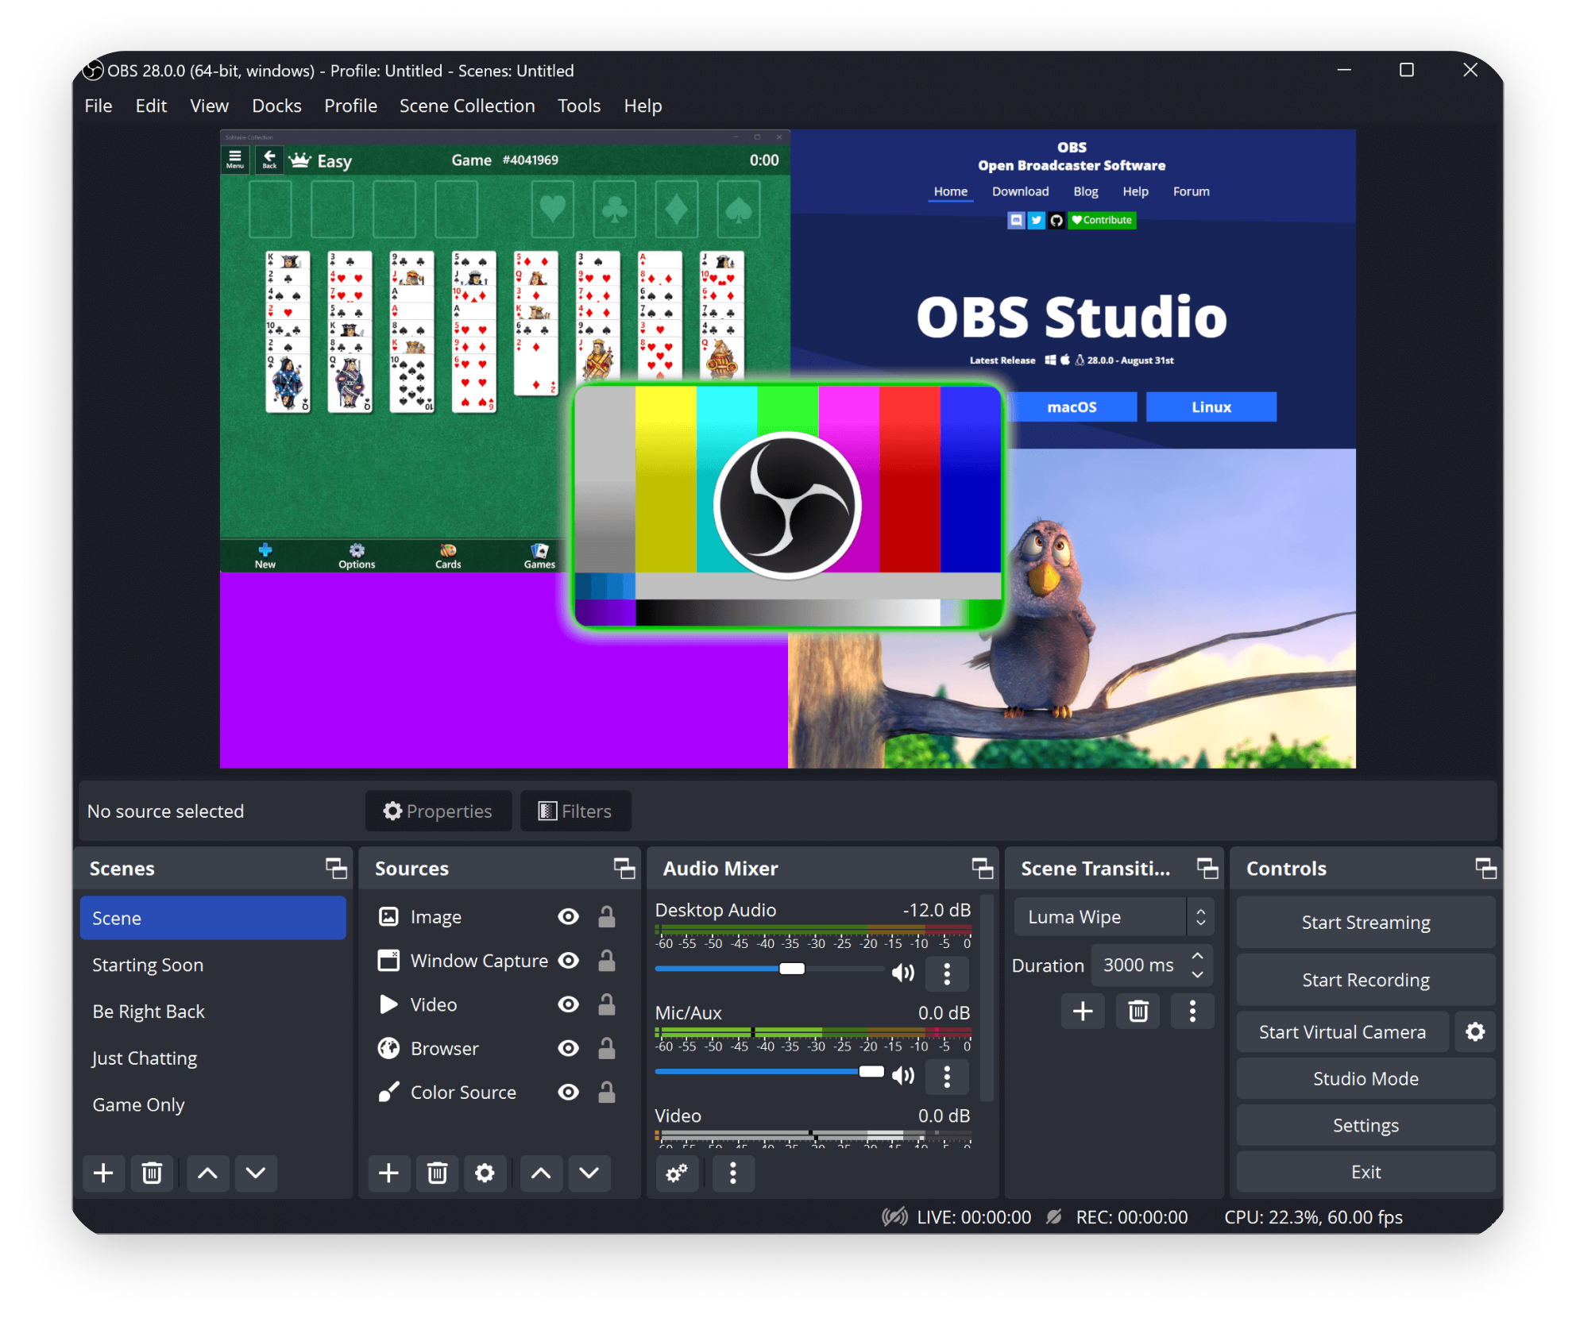The height and width of the screenshot is (1318, 1576).
Task: Open Settings from Controls dock
Action: 1365,1125
